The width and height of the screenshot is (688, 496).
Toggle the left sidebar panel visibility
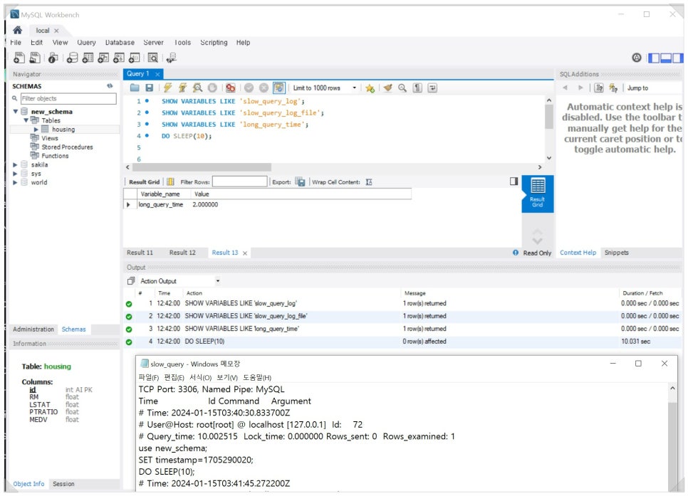[x=654, y=58]
